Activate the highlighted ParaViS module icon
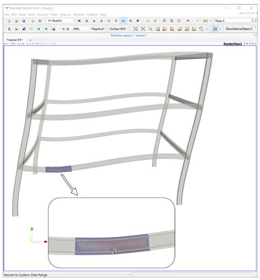Viewport: 260px width, 280px height. [123, 21]
